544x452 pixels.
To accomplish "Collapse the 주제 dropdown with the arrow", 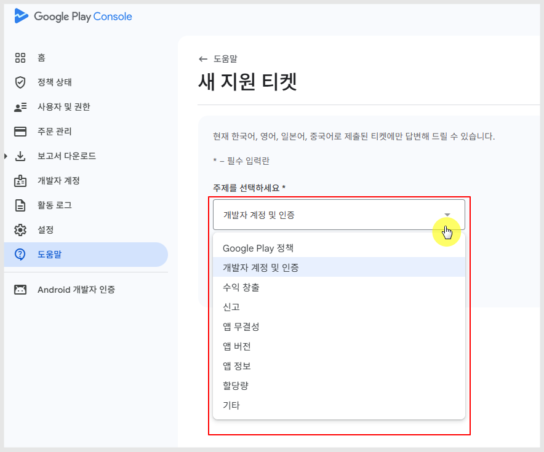I will point(447,215).
